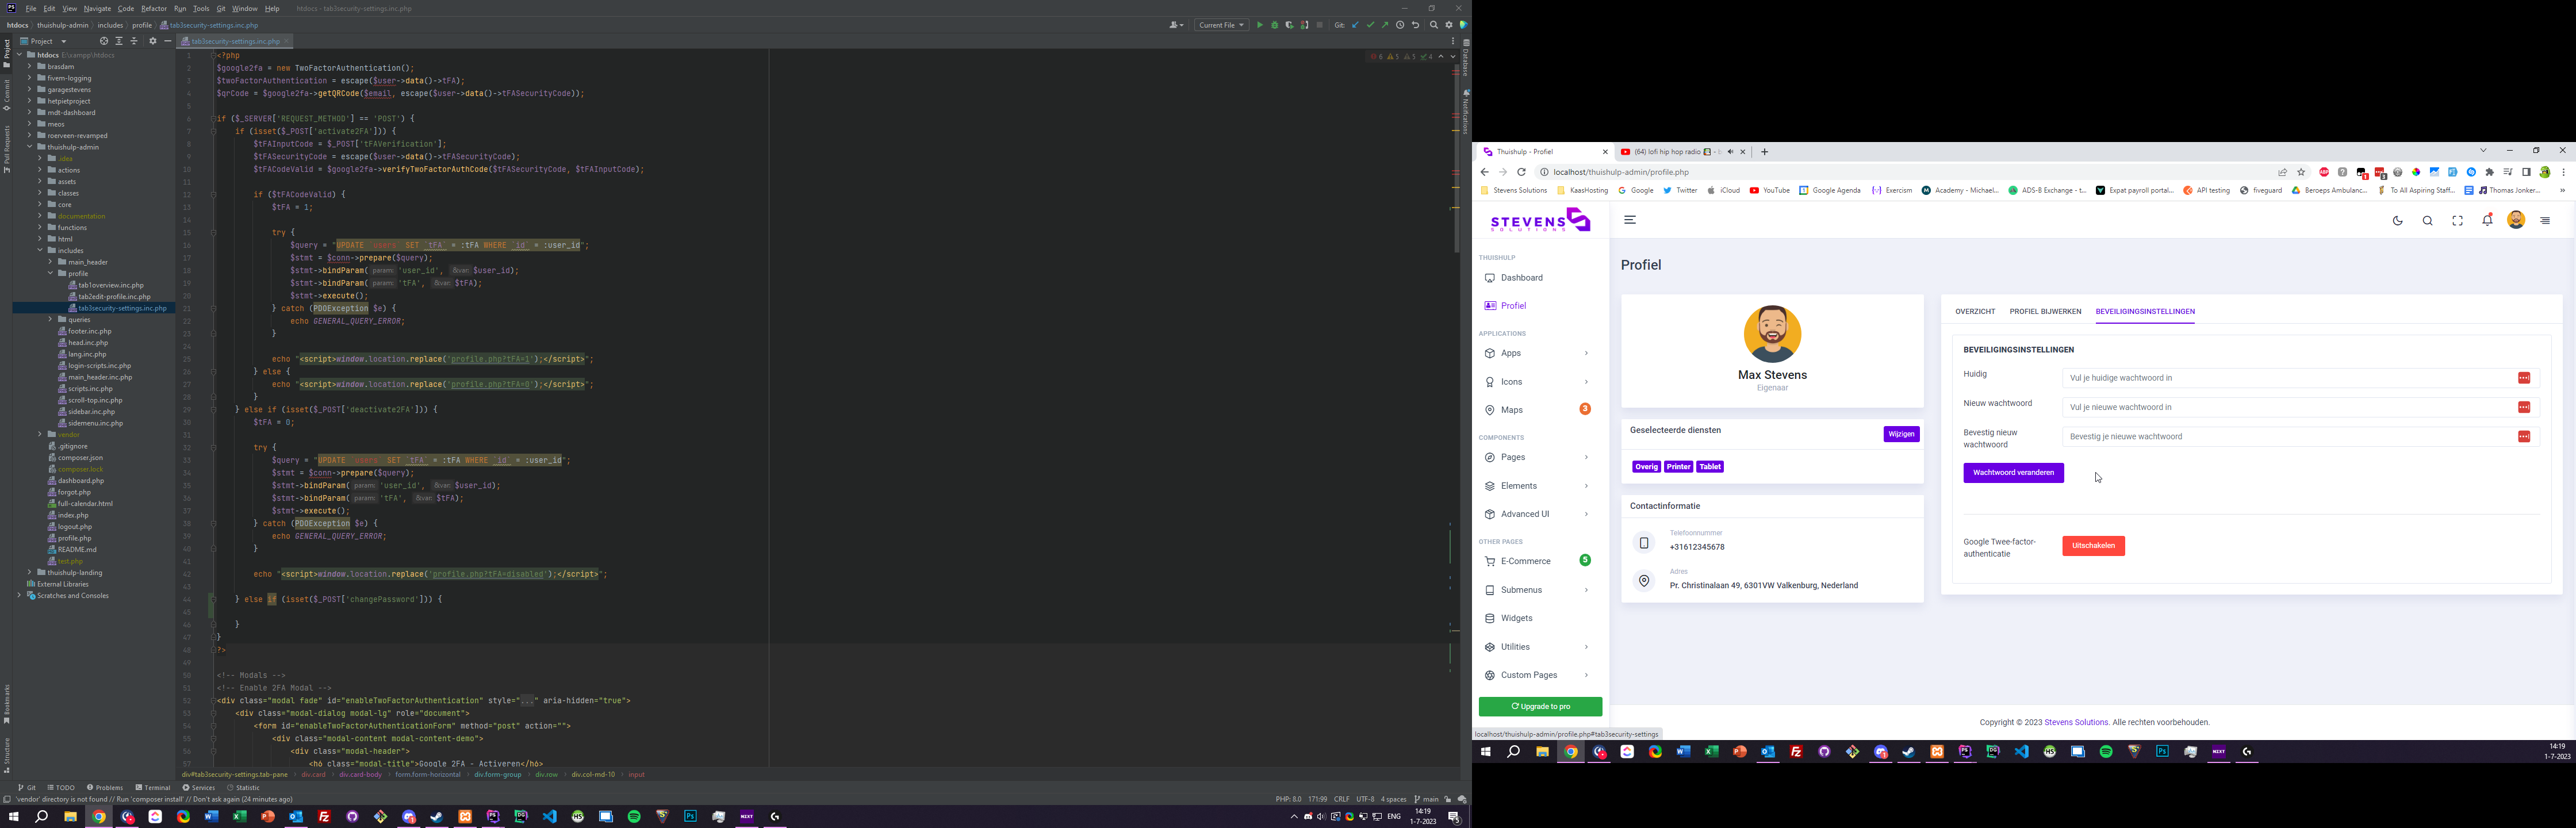
Task: Expand the queries folder in project tree
Action: (x=50, y=320)
